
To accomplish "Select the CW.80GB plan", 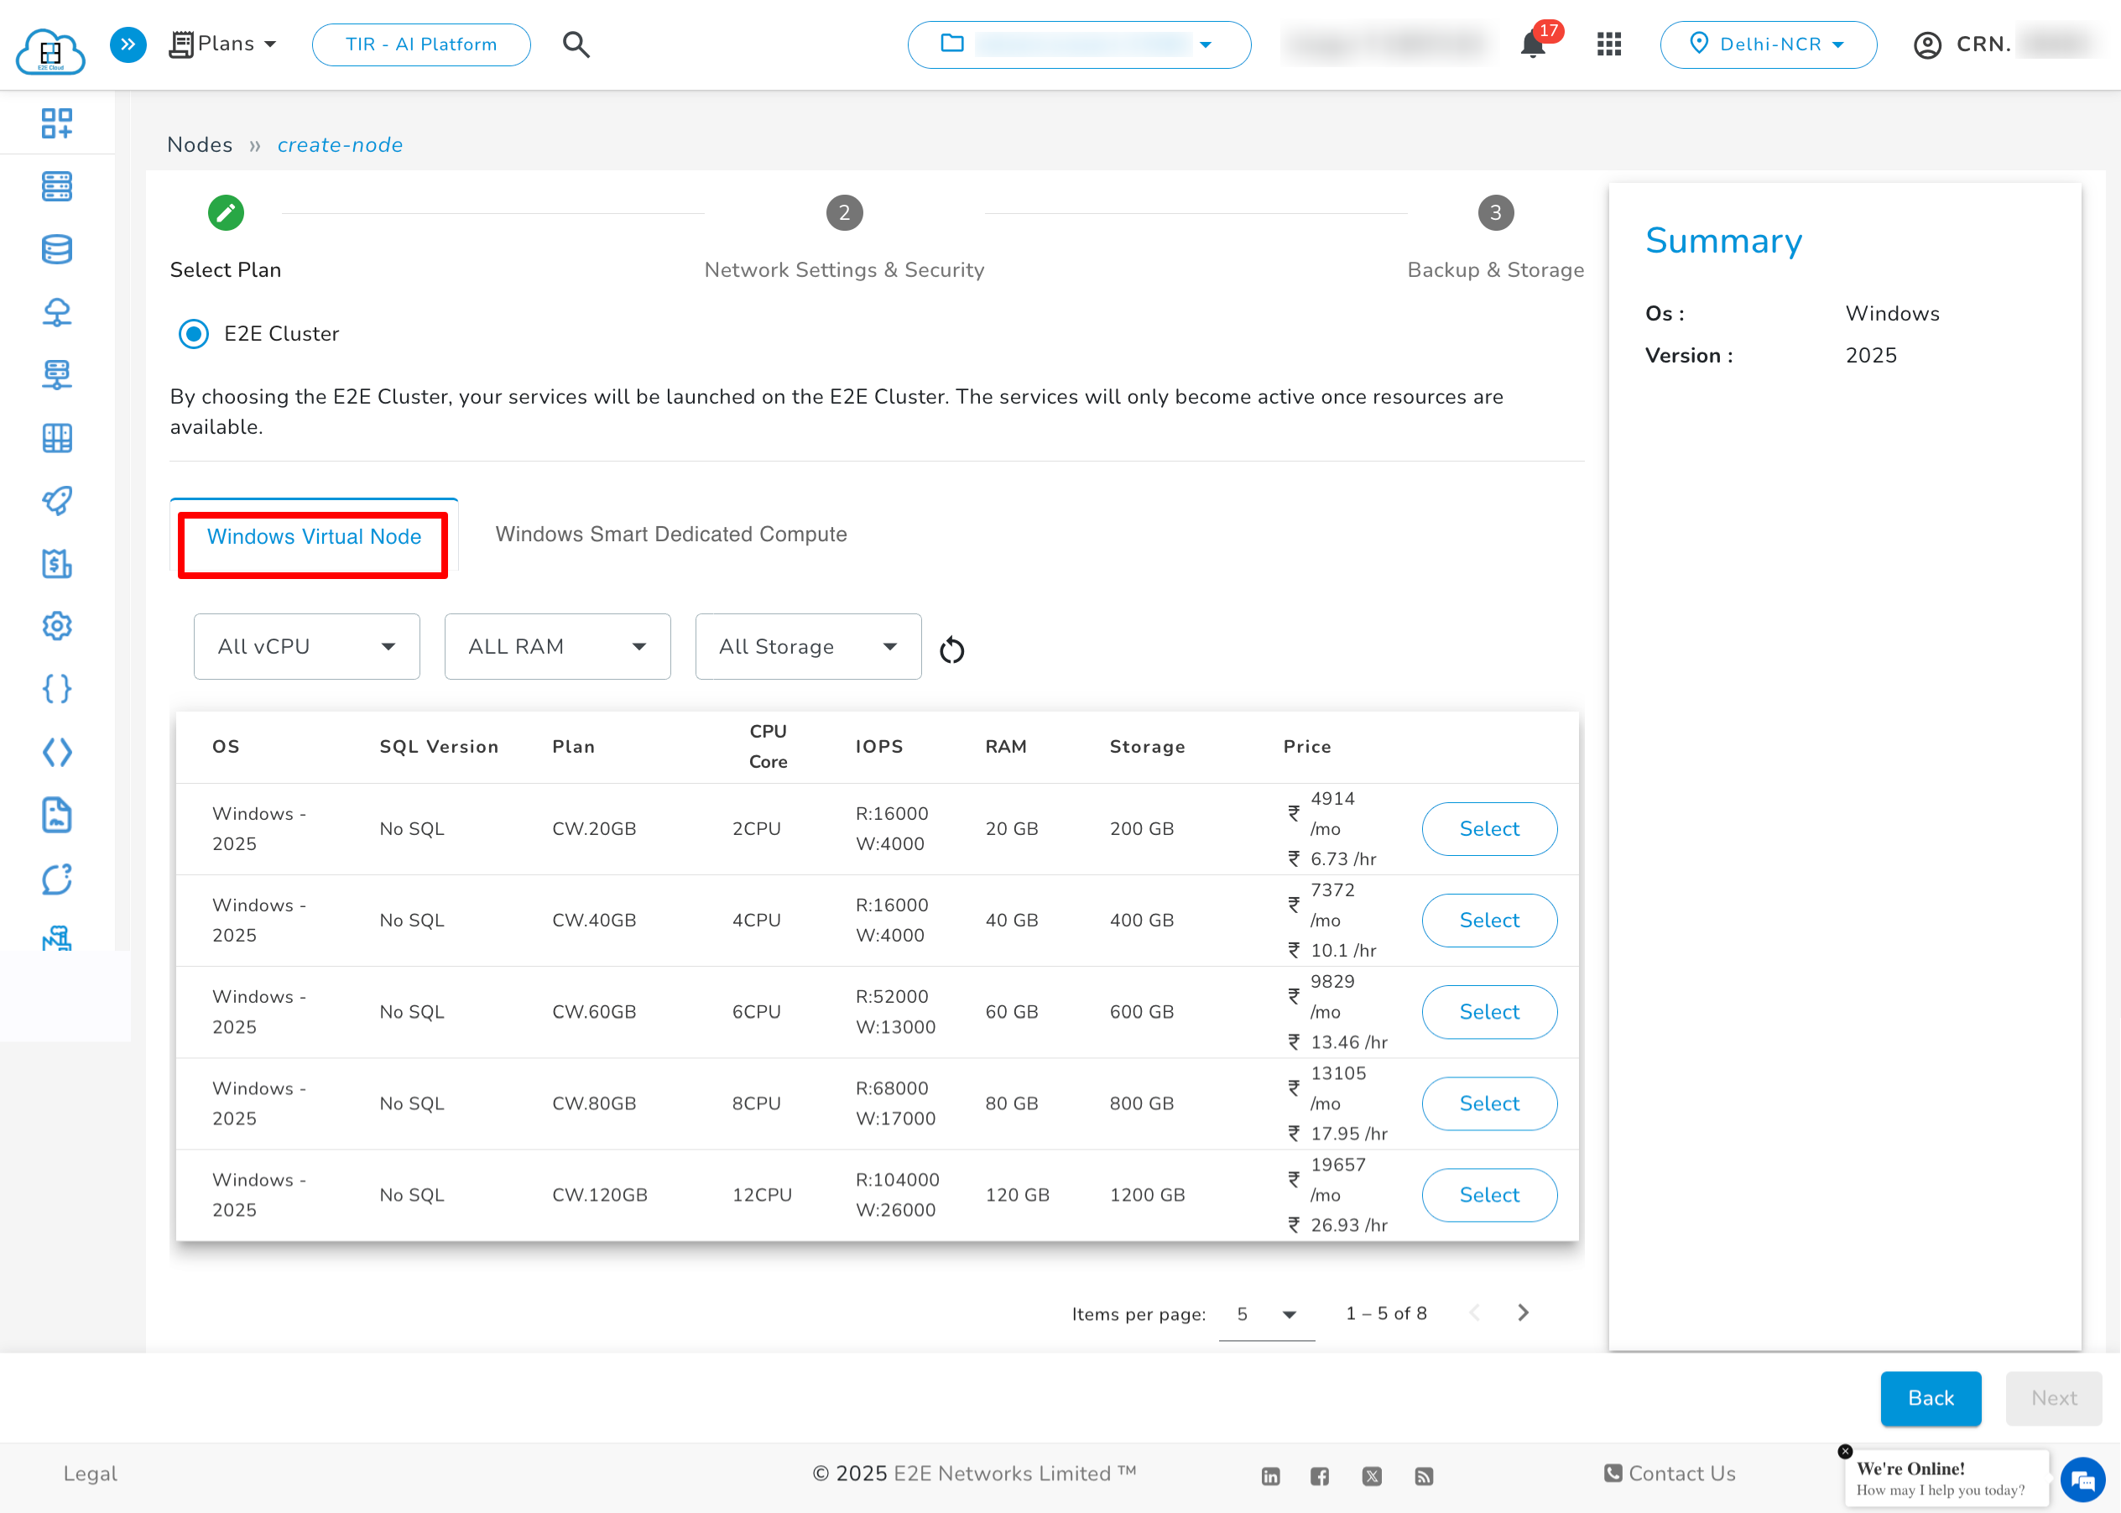I will [x=1488, y=1103].
